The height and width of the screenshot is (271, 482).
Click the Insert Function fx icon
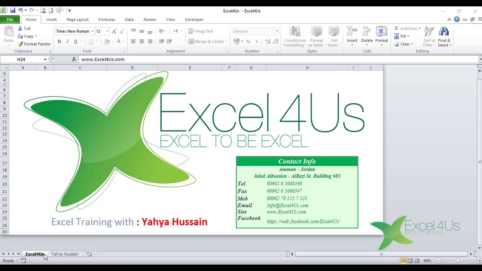[x=74, y=59]
